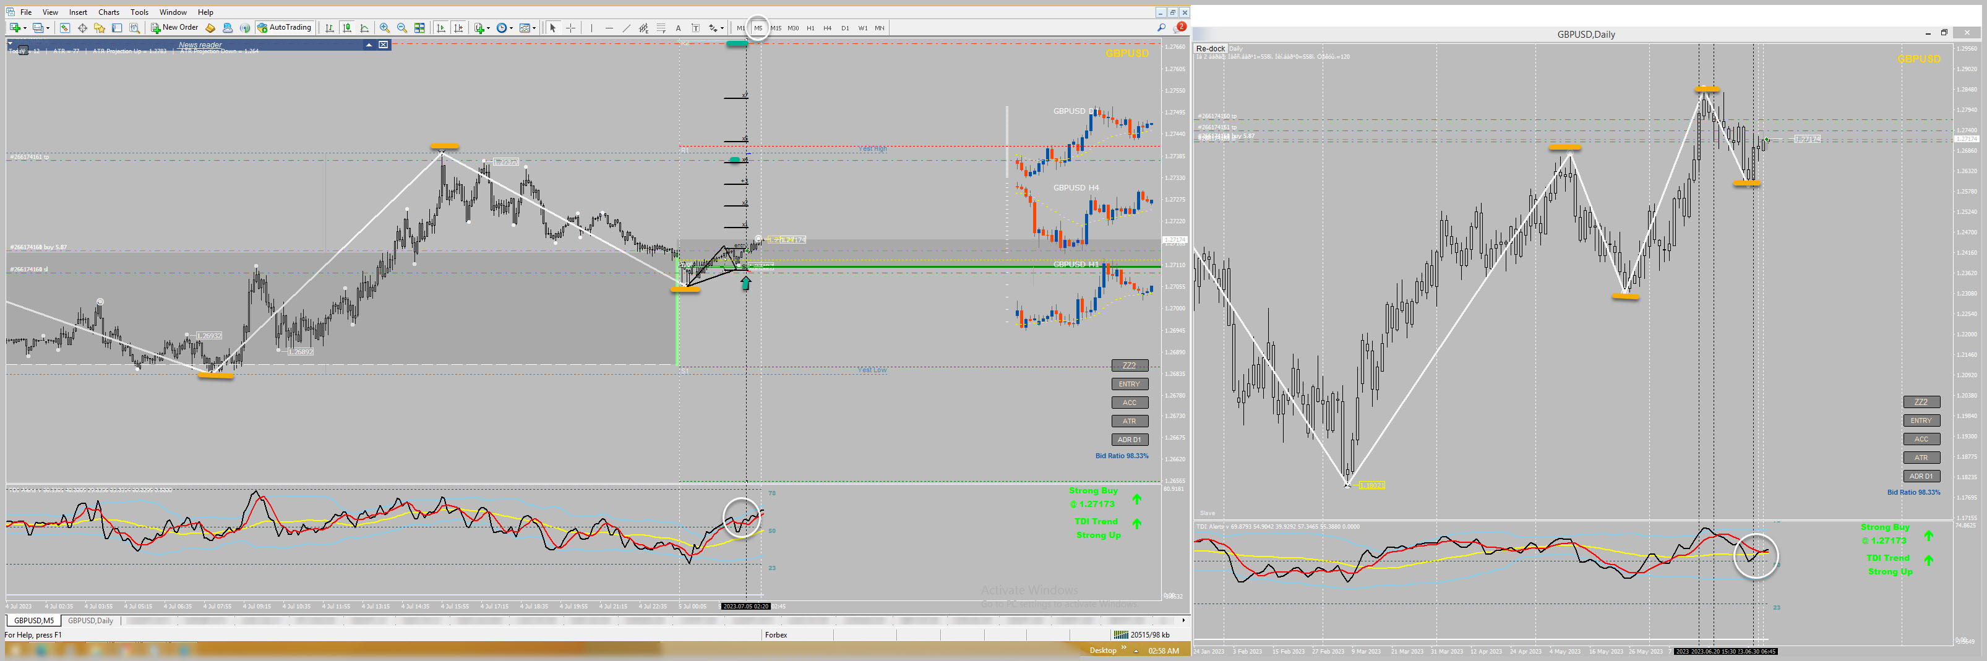
Task: Select the Text Label tool
Action: (695, 28)
